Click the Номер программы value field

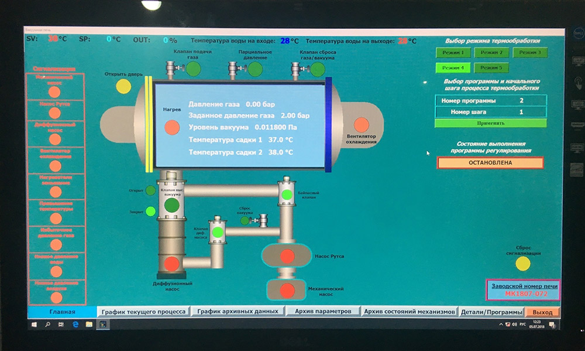(x=521, y=101)
